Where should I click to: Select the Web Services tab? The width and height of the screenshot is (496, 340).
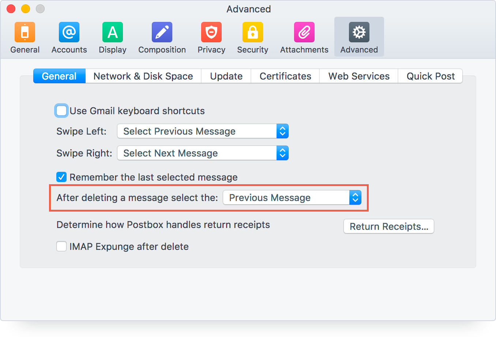click(x=359, y=76)
